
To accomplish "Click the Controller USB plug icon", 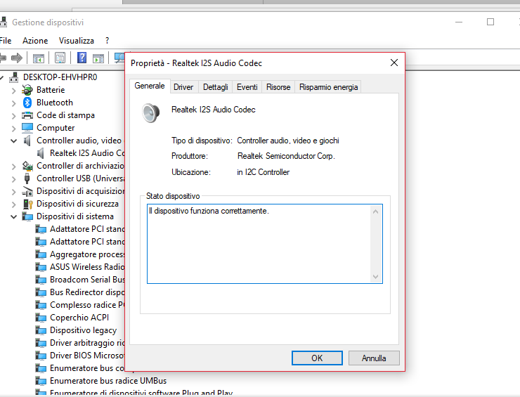I will tap(27, 178).
